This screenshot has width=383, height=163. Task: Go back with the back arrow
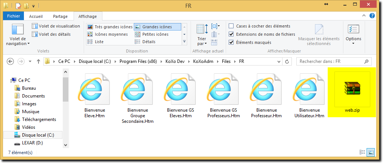click(x=10, y=61)
